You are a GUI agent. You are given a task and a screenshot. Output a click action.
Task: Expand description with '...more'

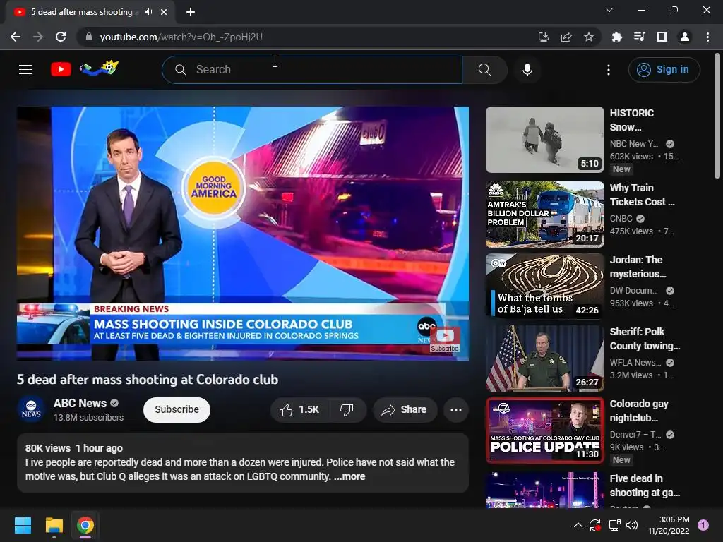[x=349, y=476]
